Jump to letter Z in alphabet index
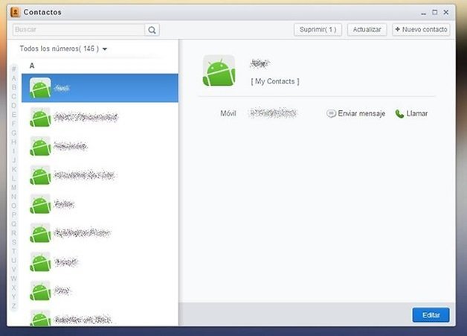This screenshot has height=336, width=467. (13, 306)
